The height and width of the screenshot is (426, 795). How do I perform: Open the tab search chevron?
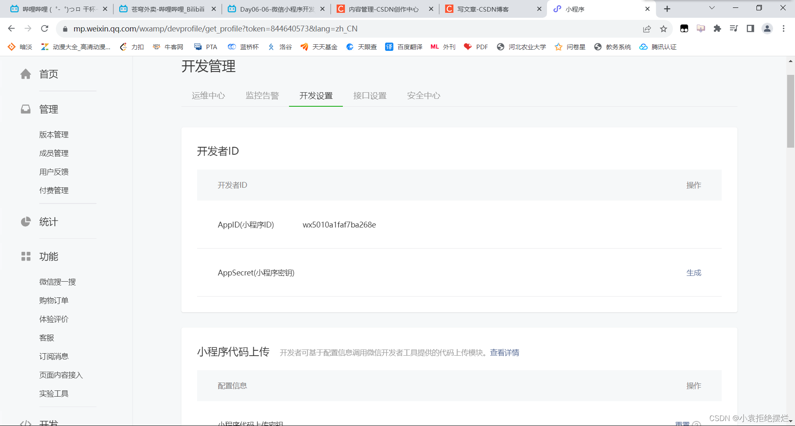click(x=712, y=8)
